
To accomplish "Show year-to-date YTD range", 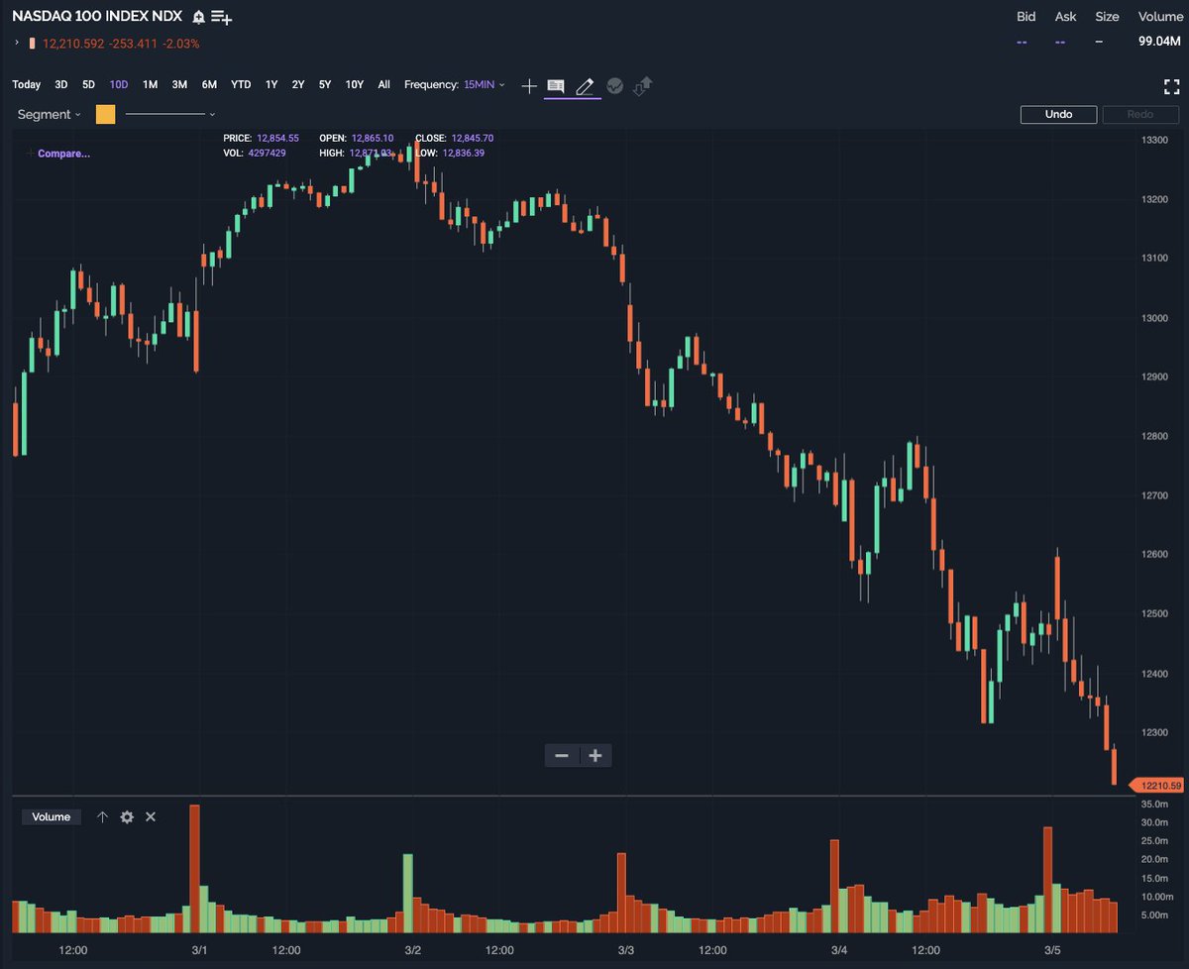I will pyautogui.click(x=241, y=85).
